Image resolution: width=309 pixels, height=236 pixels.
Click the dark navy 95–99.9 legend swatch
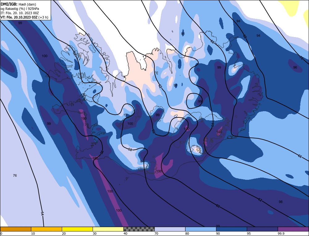coord(262,229)
